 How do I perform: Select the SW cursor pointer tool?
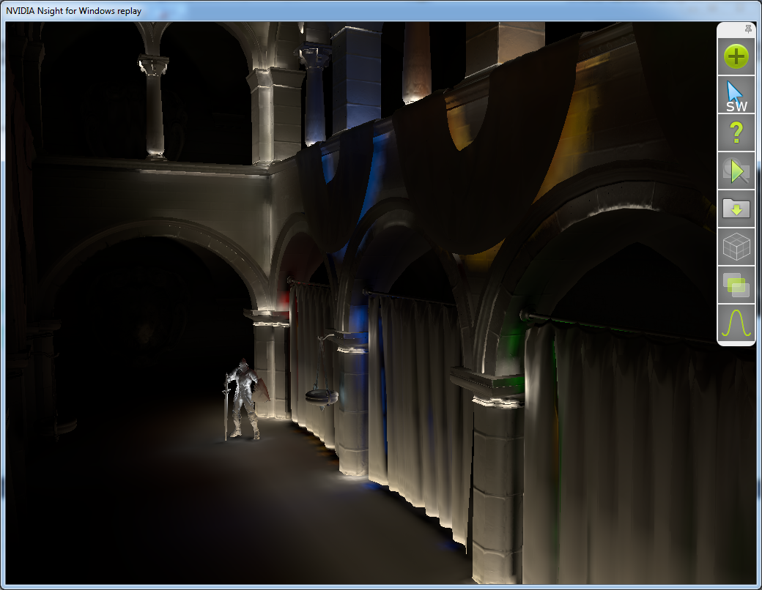736,96
